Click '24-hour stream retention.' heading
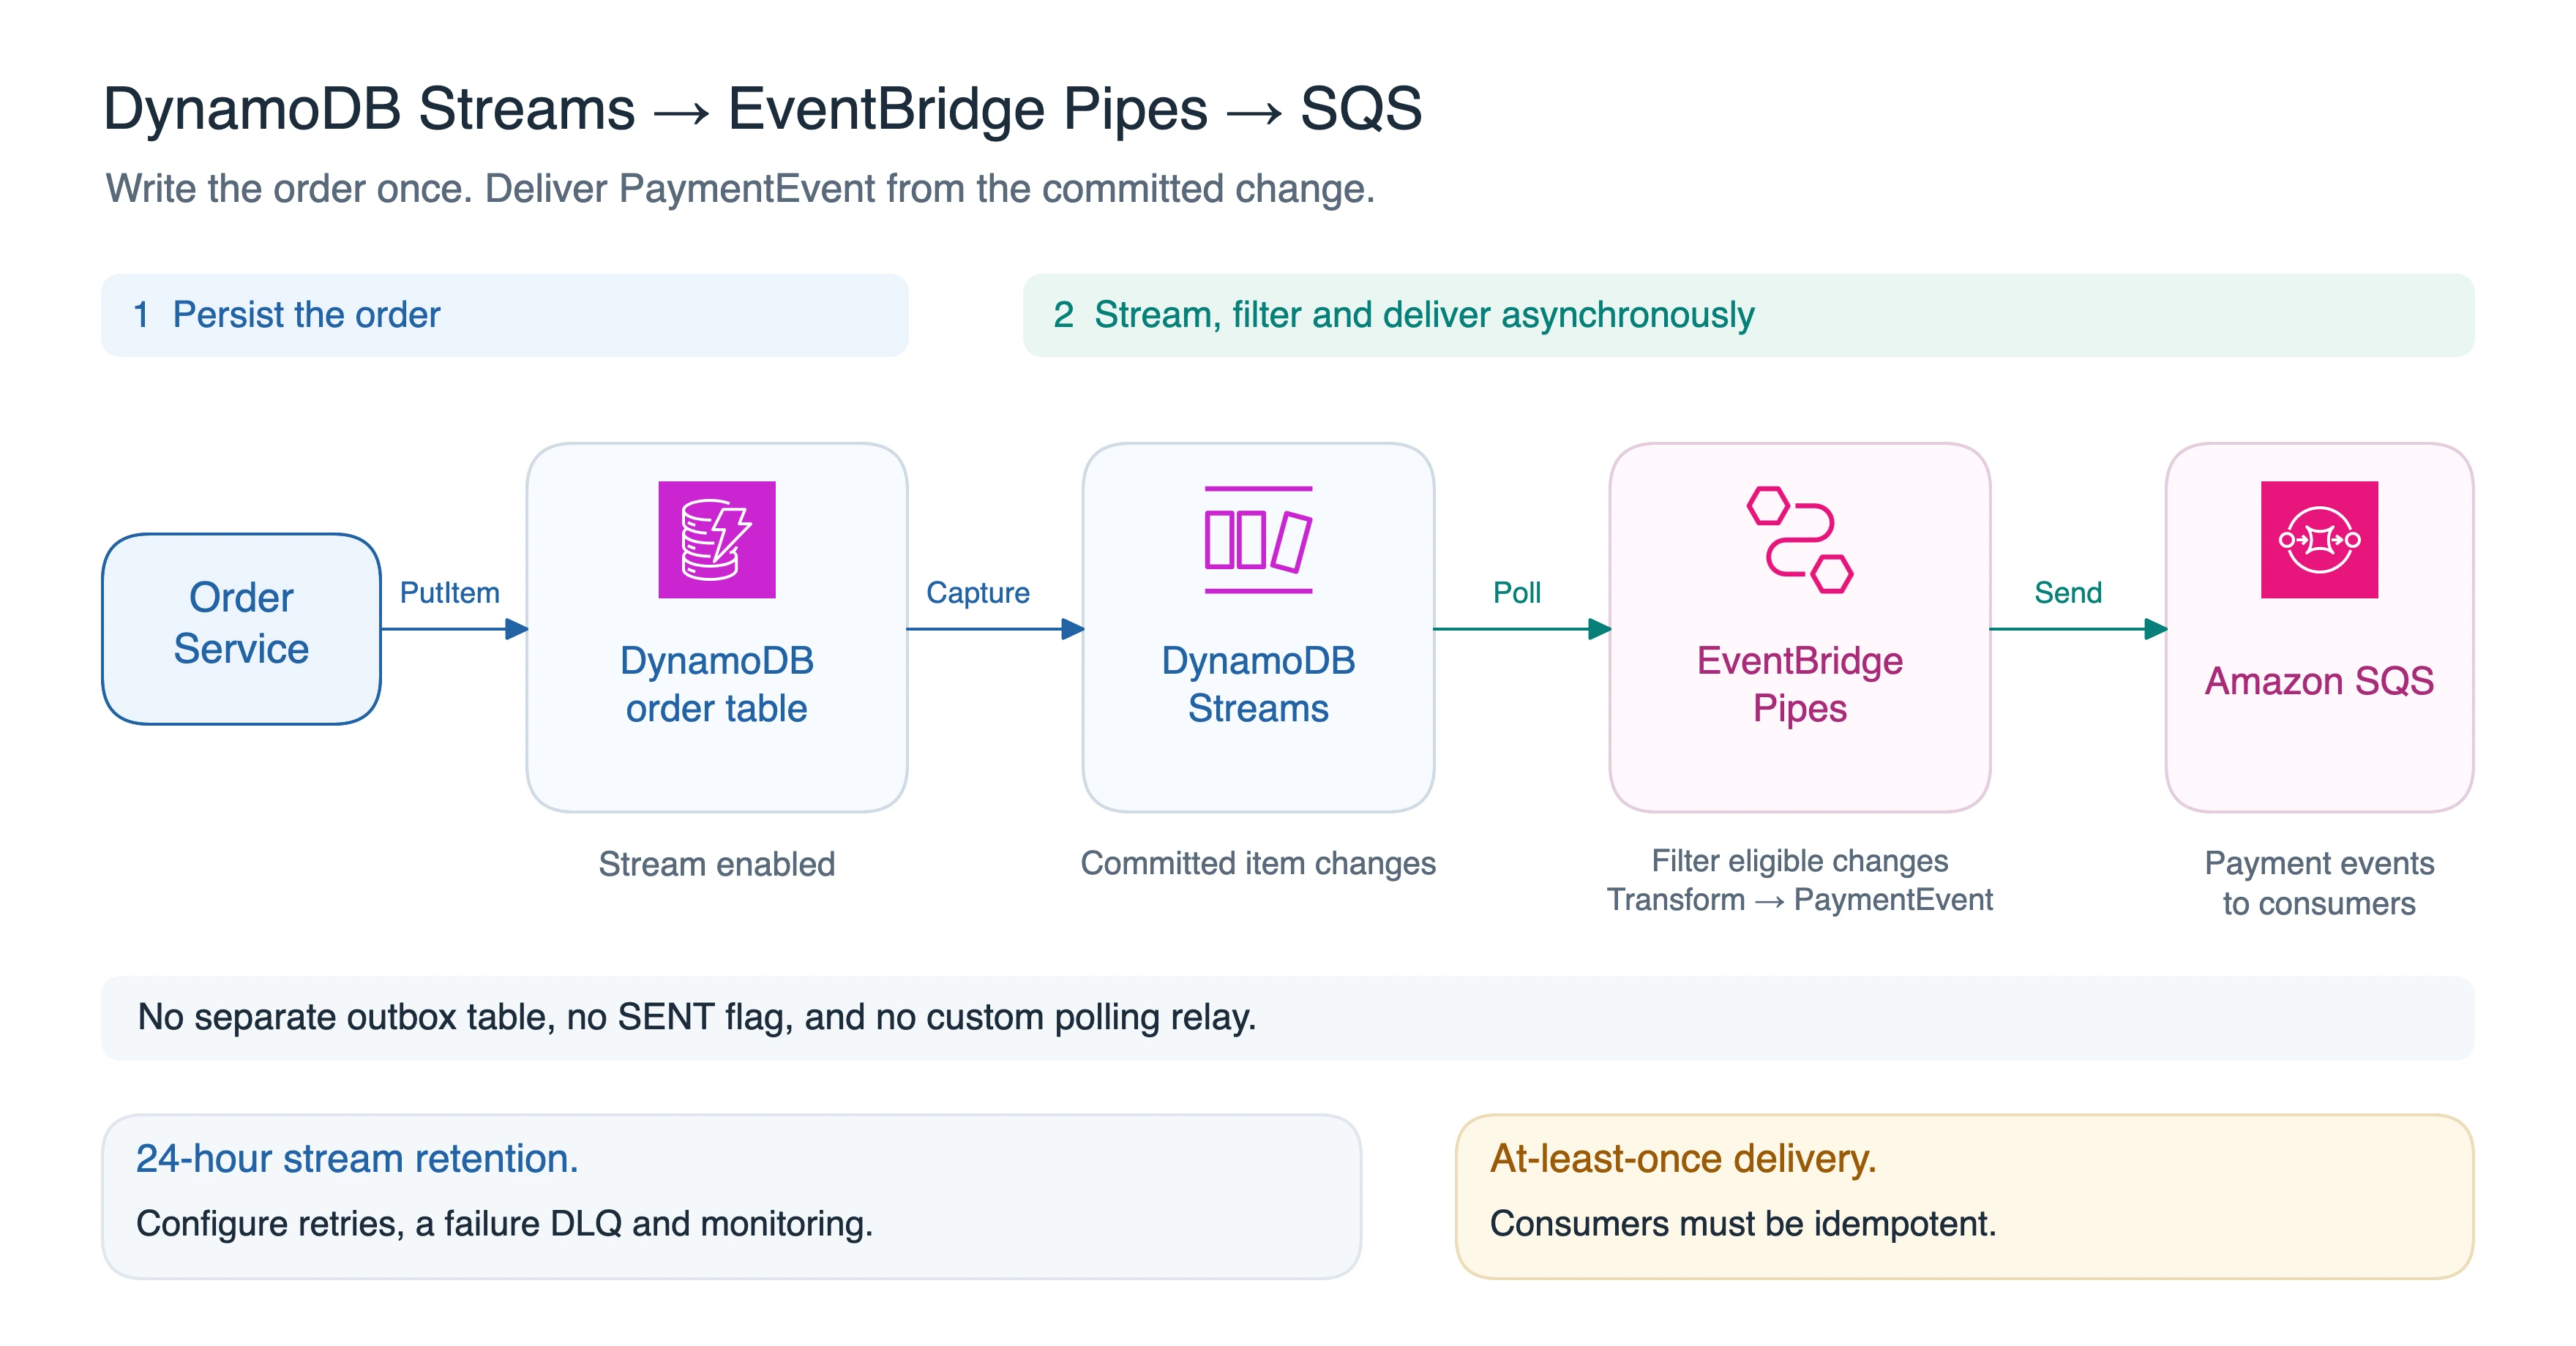Screen dimensions: 2576x1346 tap(357, 1158)
